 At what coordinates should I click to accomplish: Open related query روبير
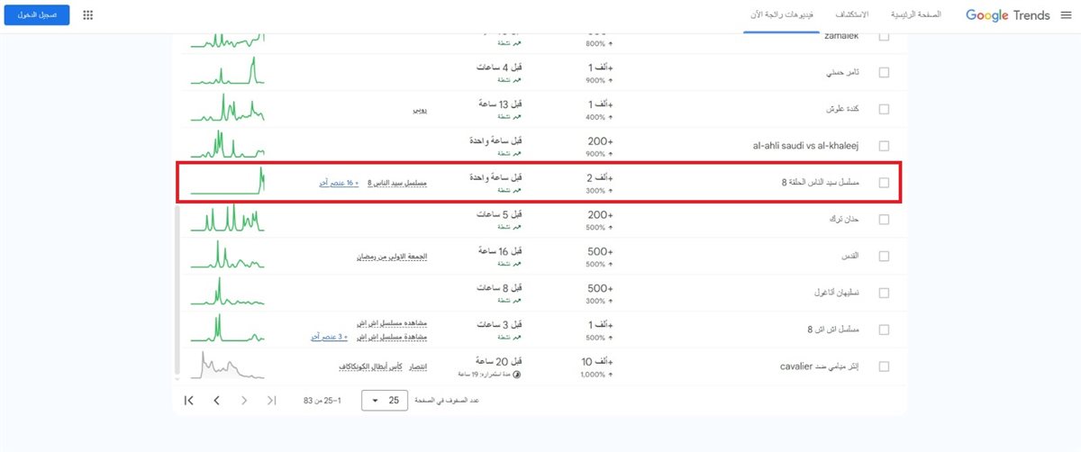(x=420, y=109)
